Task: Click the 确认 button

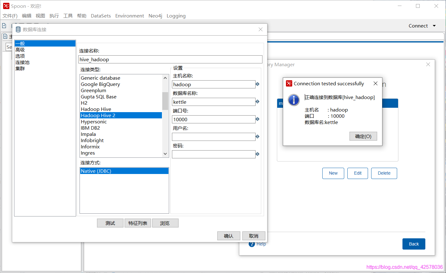Action: click(229, 236)
